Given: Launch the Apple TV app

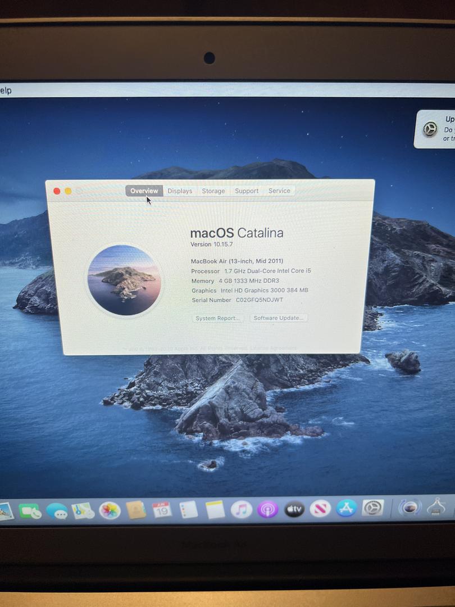Looking at the screenshot, I should coord(294,509).
